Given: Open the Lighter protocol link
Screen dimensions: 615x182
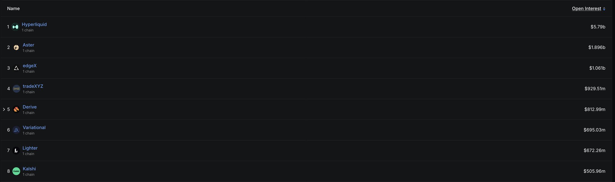Looking at the screenshot, I should tap(30, 148).
